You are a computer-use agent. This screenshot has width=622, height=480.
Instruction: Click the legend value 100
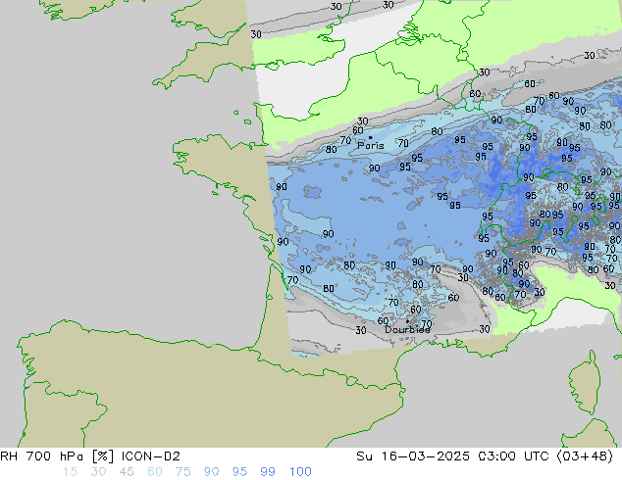coord(300,472)
